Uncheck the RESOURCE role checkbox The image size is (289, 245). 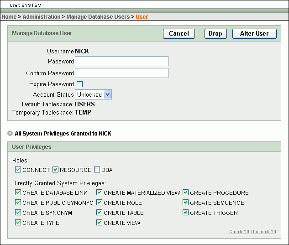pos(55,169)
